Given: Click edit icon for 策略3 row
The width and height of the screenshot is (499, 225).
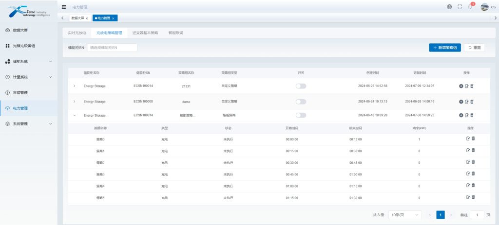Looking at the screenshot, I should tap(467, 173).
